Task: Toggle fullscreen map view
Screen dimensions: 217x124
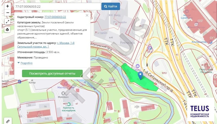Action: 7,21
